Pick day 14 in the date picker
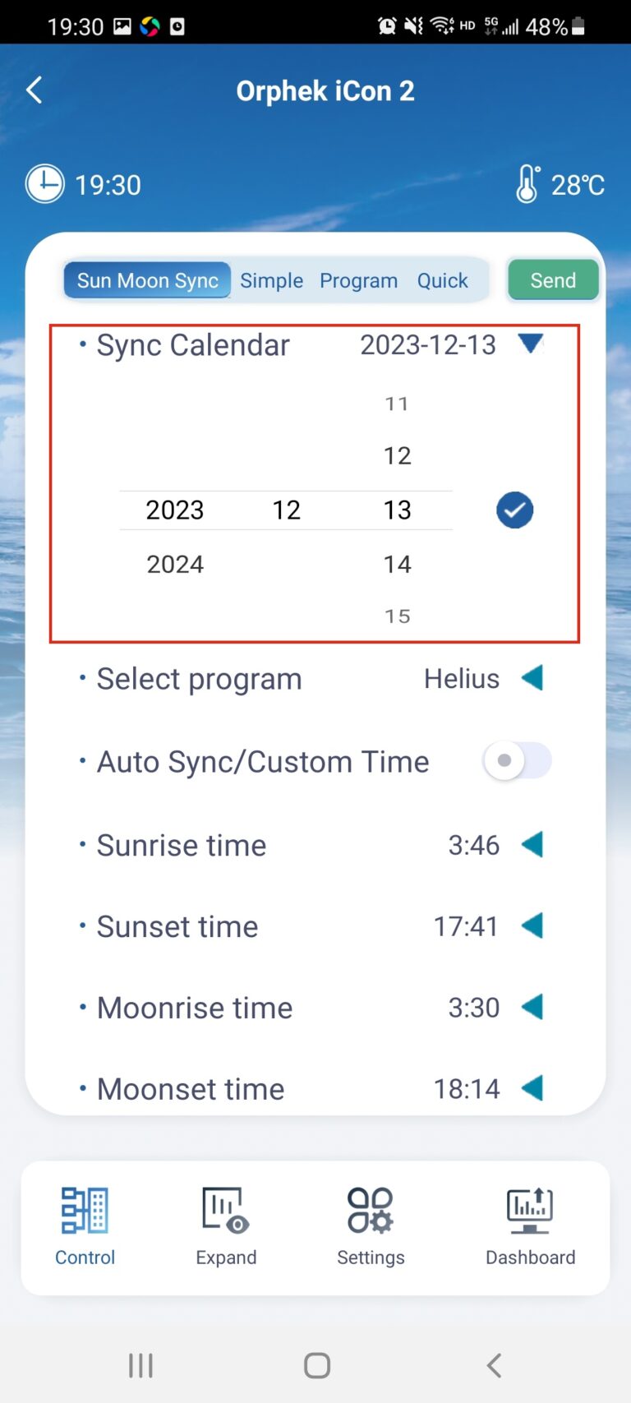The width and height of the screenshot is (631, 1403). pyautogui.click(x=398, y=565)
